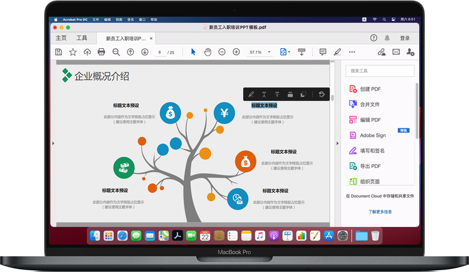Viewport: 469px width, 272px height.
Task: Bookmark file with the star icon
Action: click(x=73, y=52)
